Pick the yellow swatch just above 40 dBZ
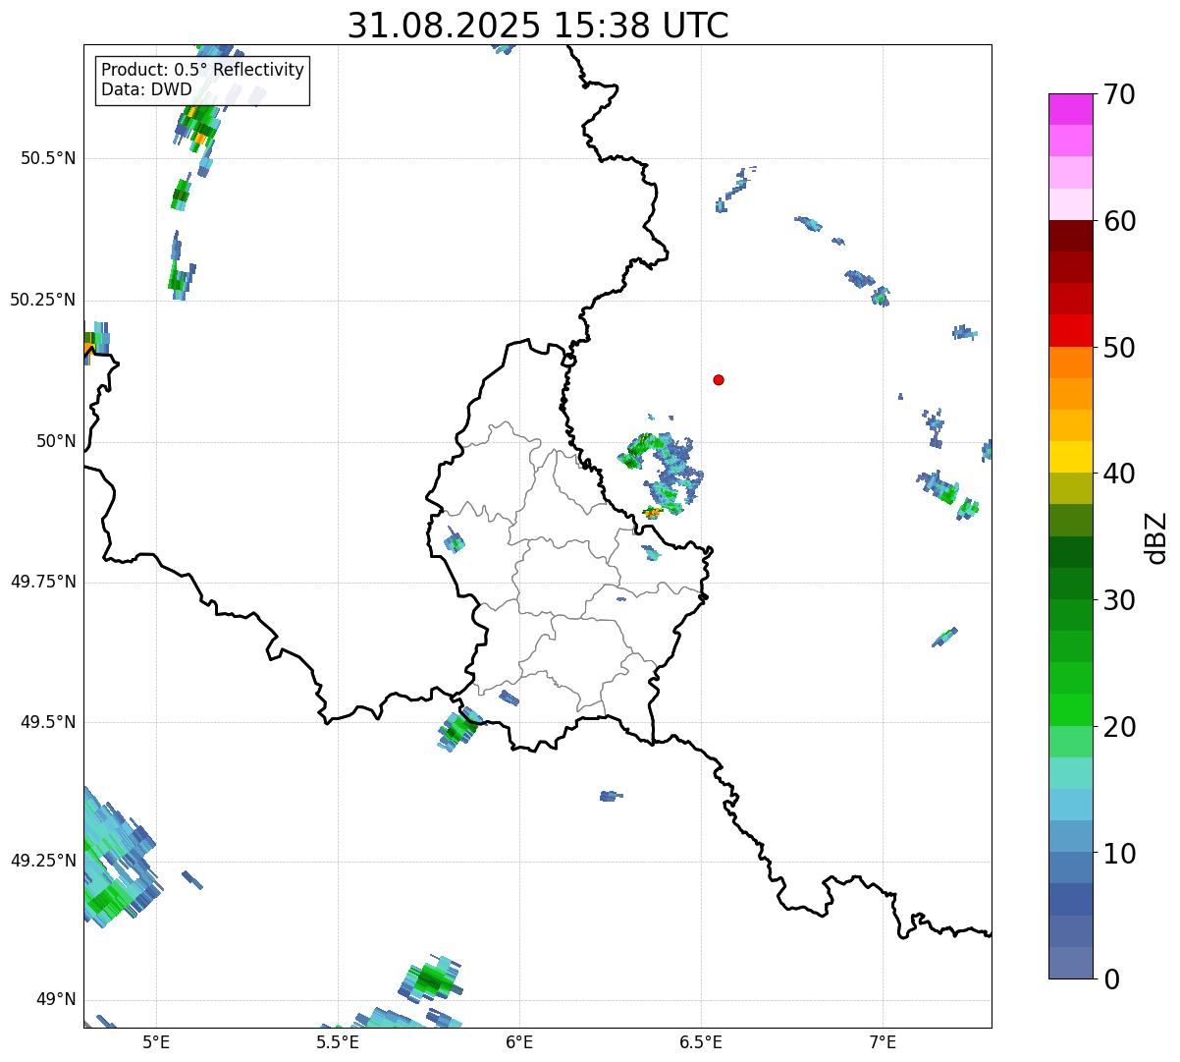This screenshot has height=1062, width=1180. pos(1070,457)
